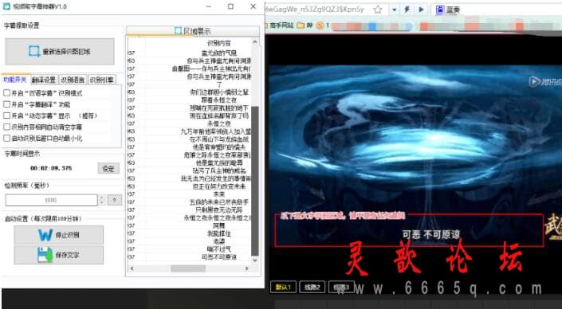Open the dropdown arrow beside the bookmark star
This screenshot has height=309, width=562.
[395, 10]
